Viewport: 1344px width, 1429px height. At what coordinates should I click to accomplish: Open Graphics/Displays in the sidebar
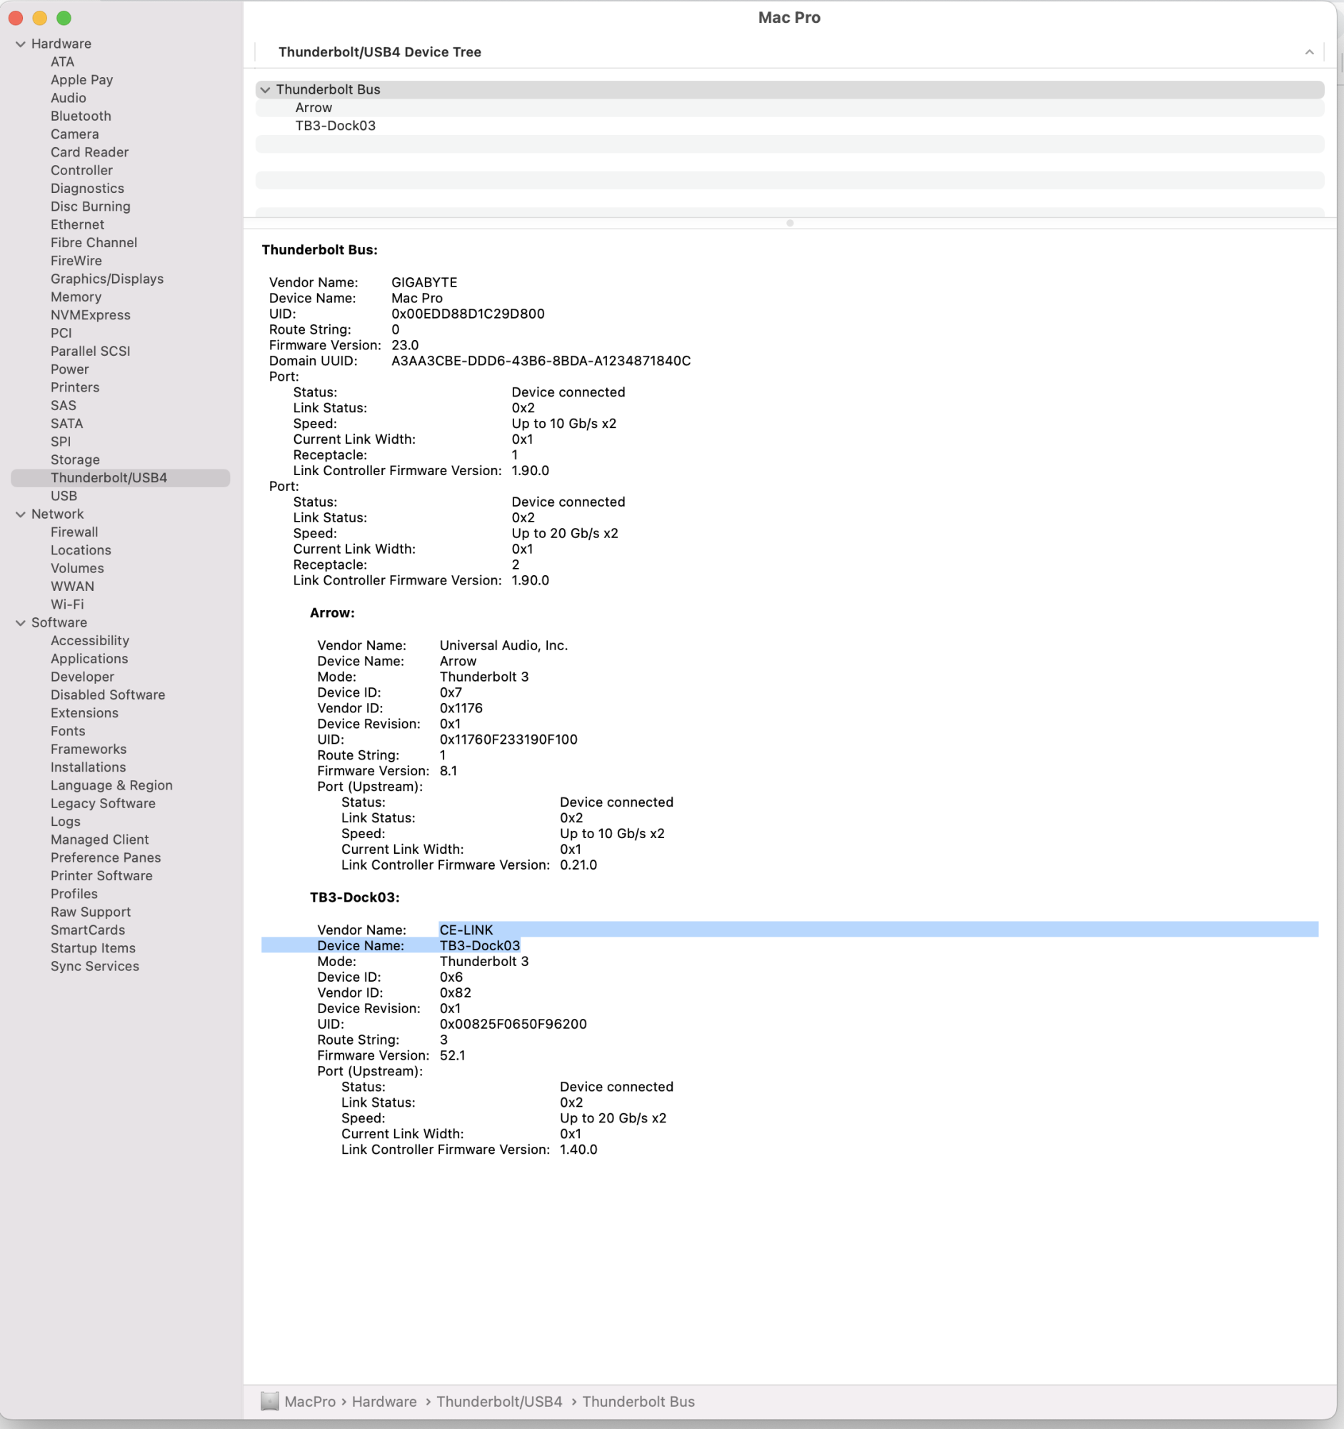pos(107,279)
